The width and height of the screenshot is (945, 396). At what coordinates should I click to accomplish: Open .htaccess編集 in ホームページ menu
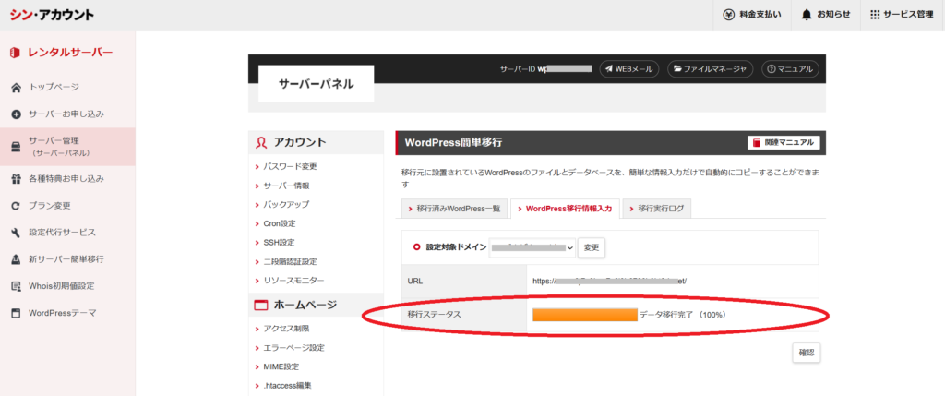pos(287,385)
